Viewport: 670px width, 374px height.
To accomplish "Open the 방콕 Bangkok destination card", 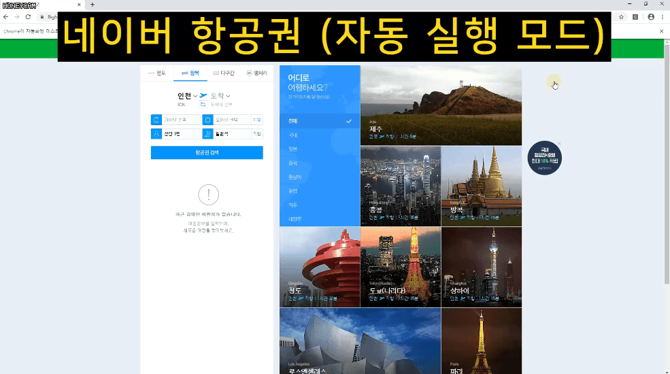I will [482, 186].
